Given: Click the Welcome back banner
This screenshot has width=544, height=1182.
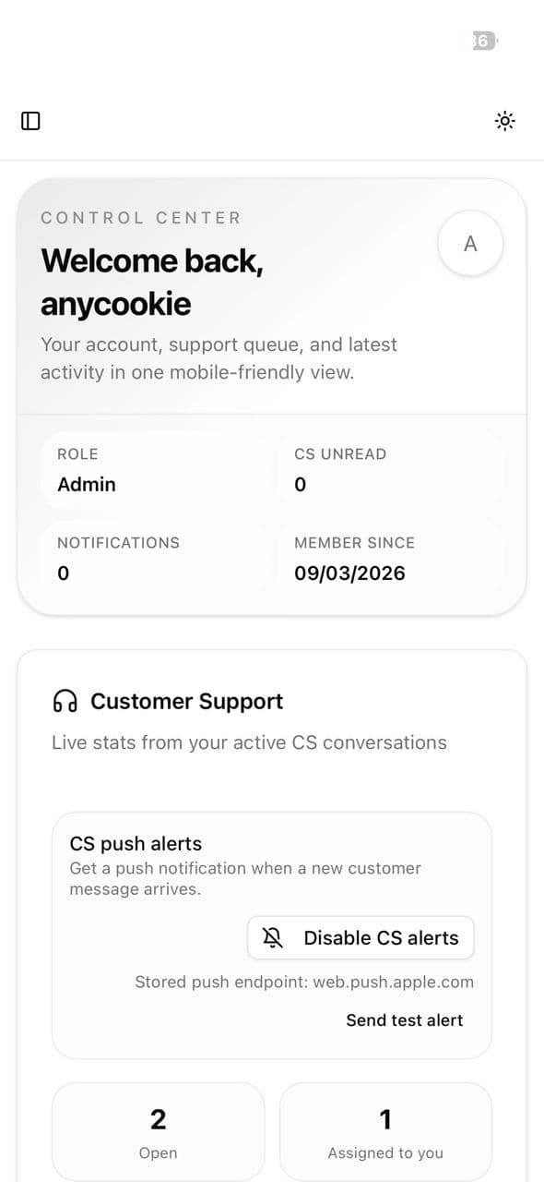Looking at the screenshot, I should coord(152,282).
